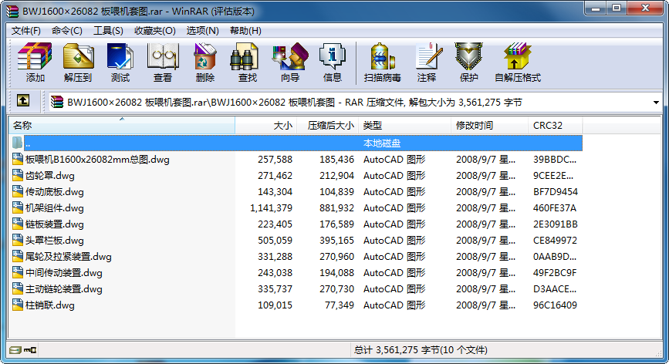
Task: Click the 删除 (Delete) toolbar icon
Action: click(205, 62)
